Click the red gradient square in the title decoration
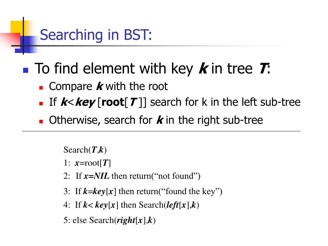 pos(11,40)
